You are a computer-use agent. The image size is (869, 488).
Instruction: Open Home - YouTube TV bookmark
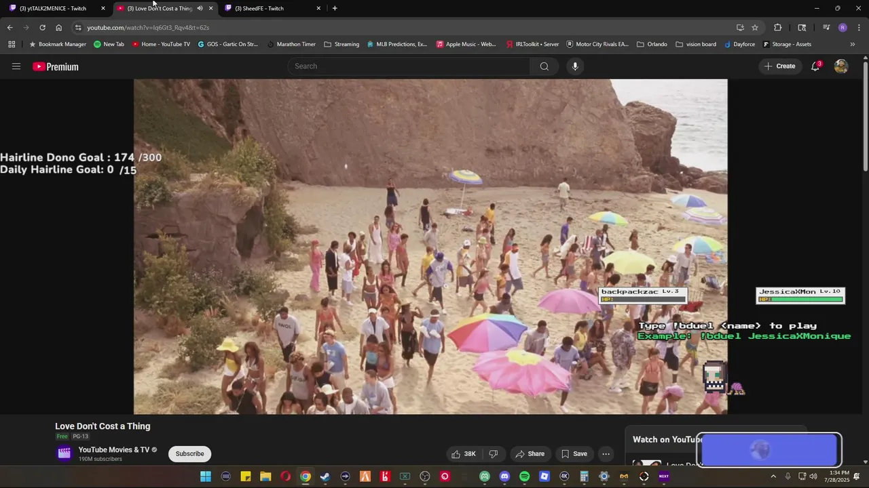pos(161,44)
